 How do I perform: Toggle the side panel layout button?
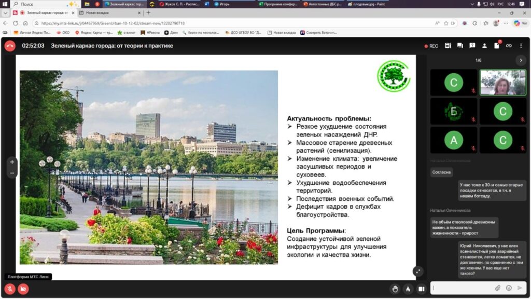(421, 289)
